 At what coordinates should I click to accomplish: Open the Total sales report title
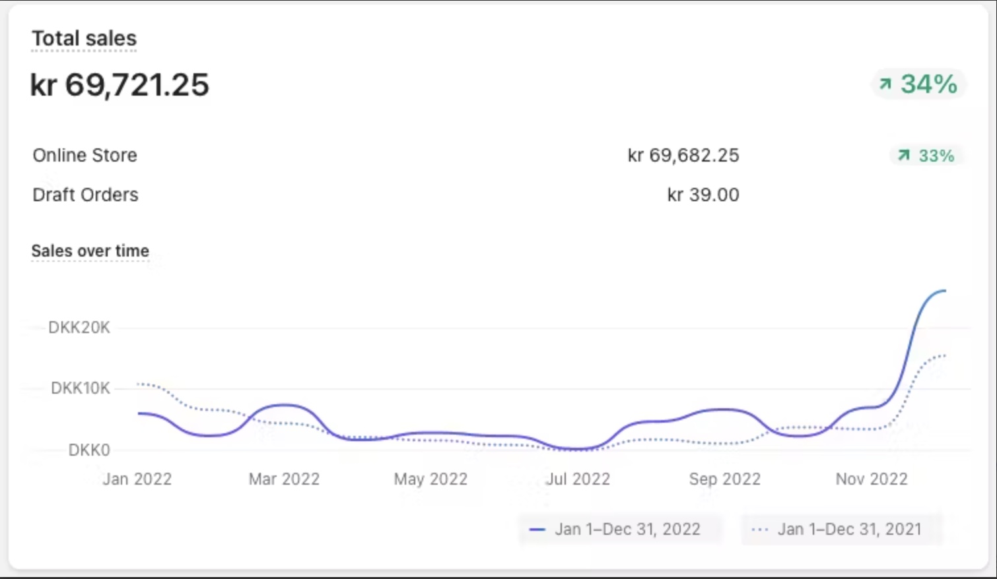(x=84, y=39)
